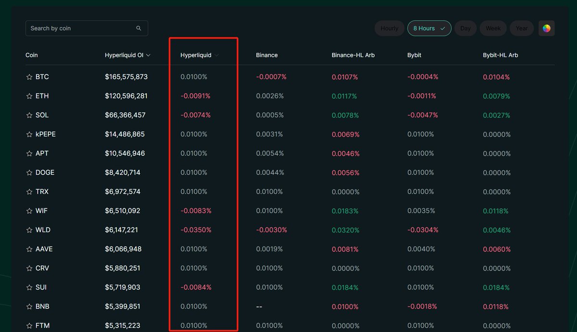Open the WLD coin name
577x332 pixels.
pos(43,230)
